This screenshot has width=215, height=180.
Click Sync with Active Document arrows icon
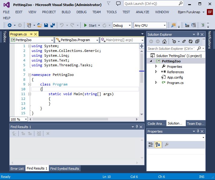pos(184,41)
